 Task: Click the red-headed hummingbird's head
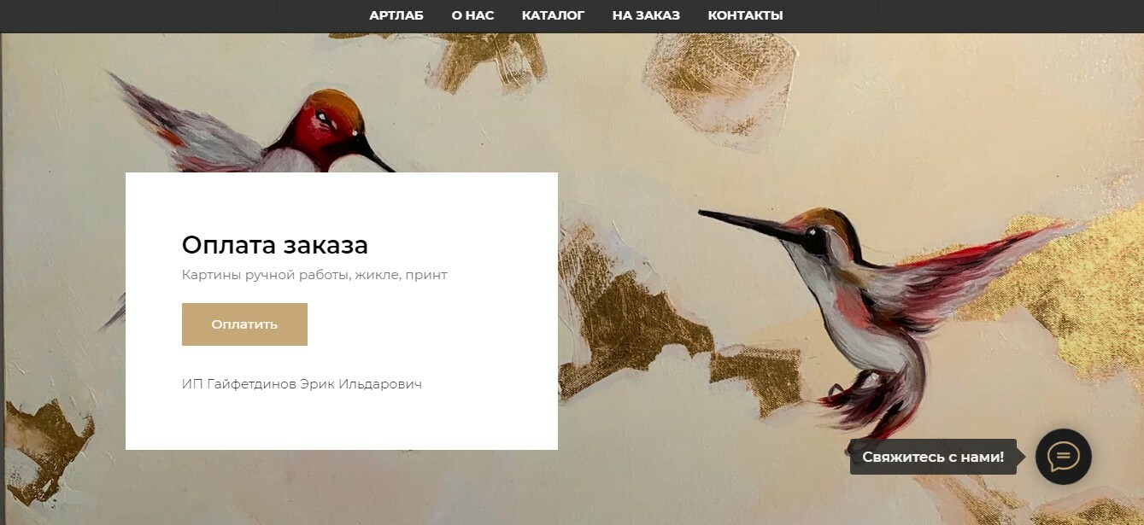pyautogui.click(x=329, y=120)
